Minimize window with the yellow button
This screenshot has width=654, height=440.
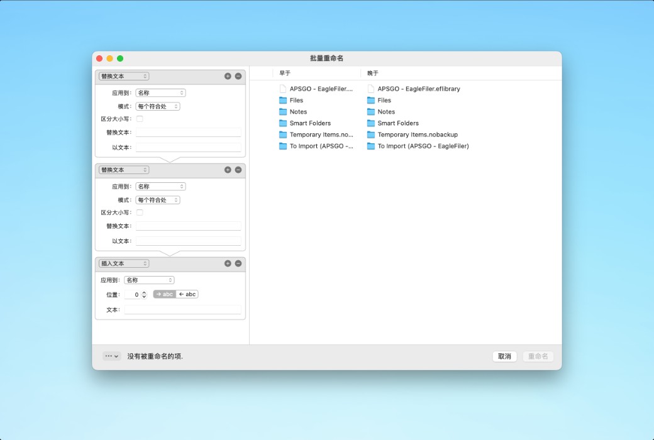tap(109, 58)
